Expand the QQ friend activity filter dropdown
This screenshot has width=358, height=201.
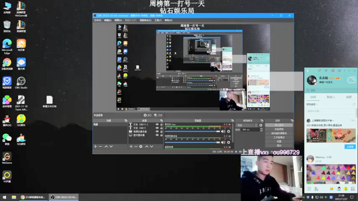coord(312,105)
